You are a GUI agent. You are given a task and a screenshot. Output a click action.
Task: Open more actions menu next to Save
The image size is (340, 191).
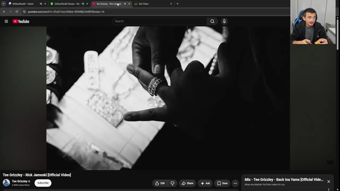(x=235, y=183)
